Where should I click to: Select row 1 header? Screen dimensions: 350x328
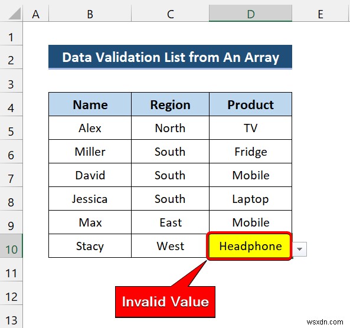[x=11, y=34]
